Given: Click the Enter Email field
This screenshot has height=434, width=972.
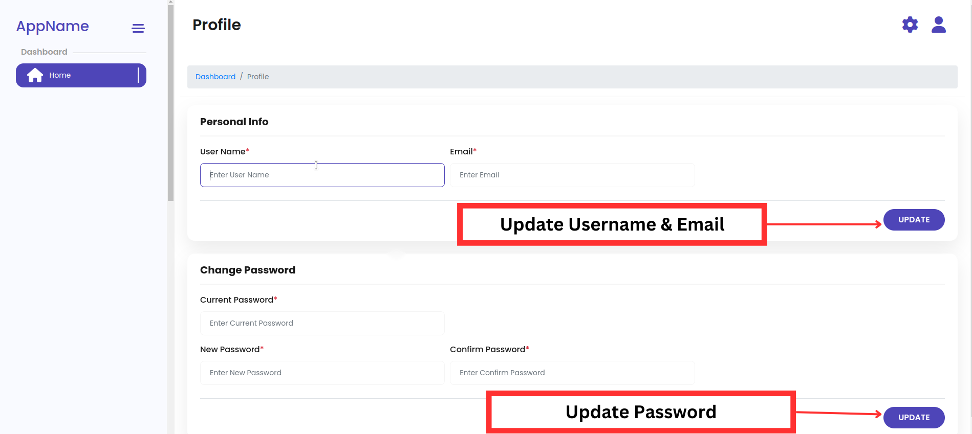Looking at the screenshot, I should 572,175.
